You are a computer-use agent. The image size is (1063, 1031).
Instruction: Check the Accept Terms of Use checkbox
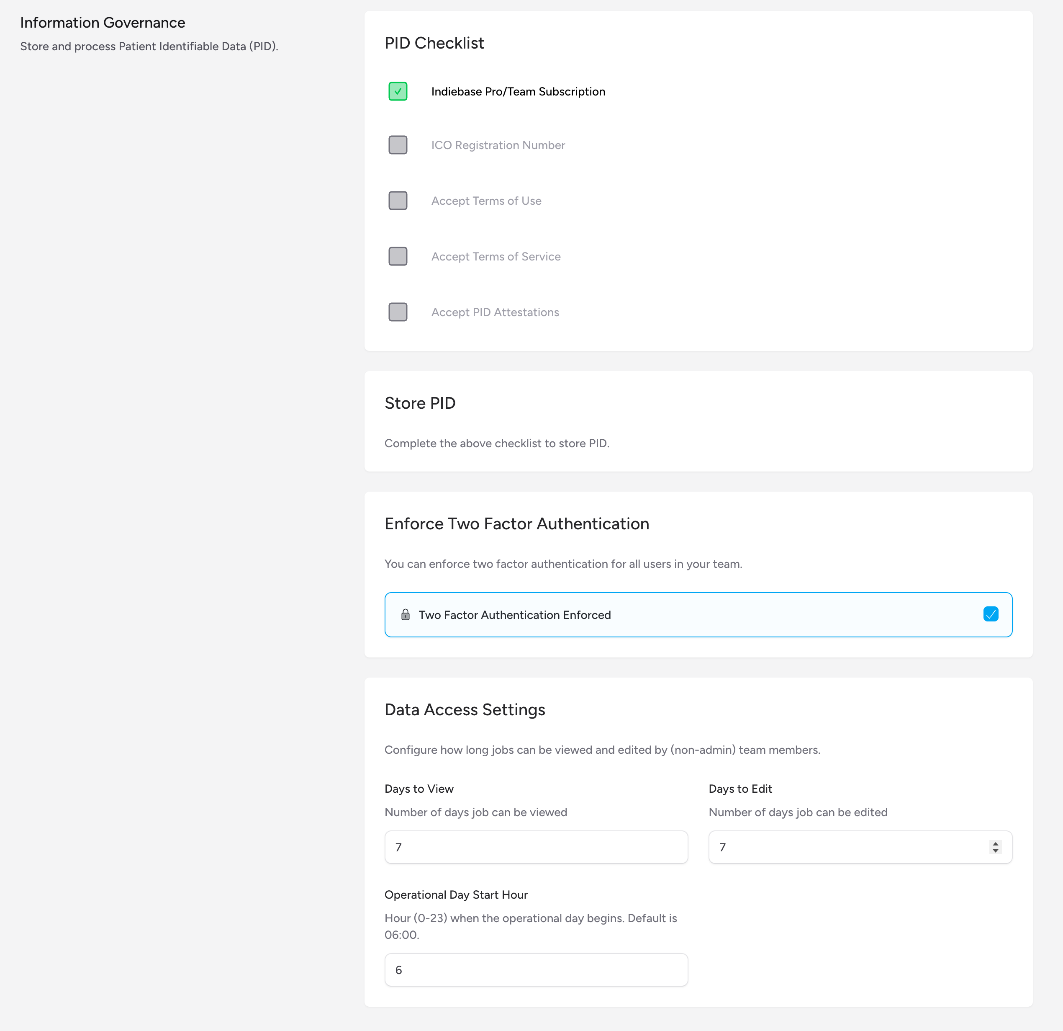pos(398,200)
